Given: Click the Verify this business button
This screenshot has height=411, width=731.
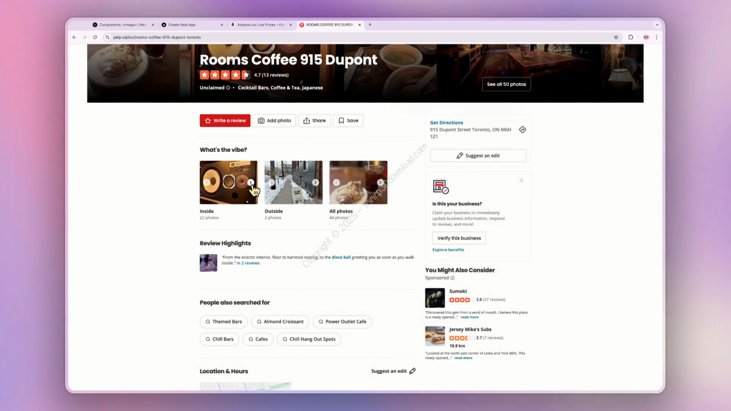Looking at the screenshot, I should click(x=459, y=238).
